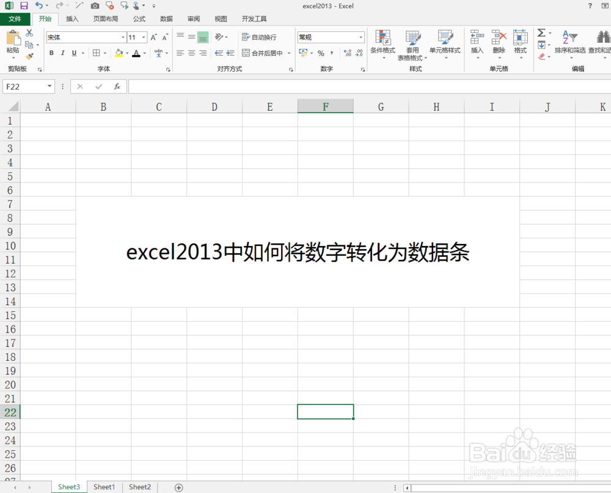Screen dimensions: 611x493
Task: Open 单元格样式 cell styles gallery
Action: (x=445, y=45)
